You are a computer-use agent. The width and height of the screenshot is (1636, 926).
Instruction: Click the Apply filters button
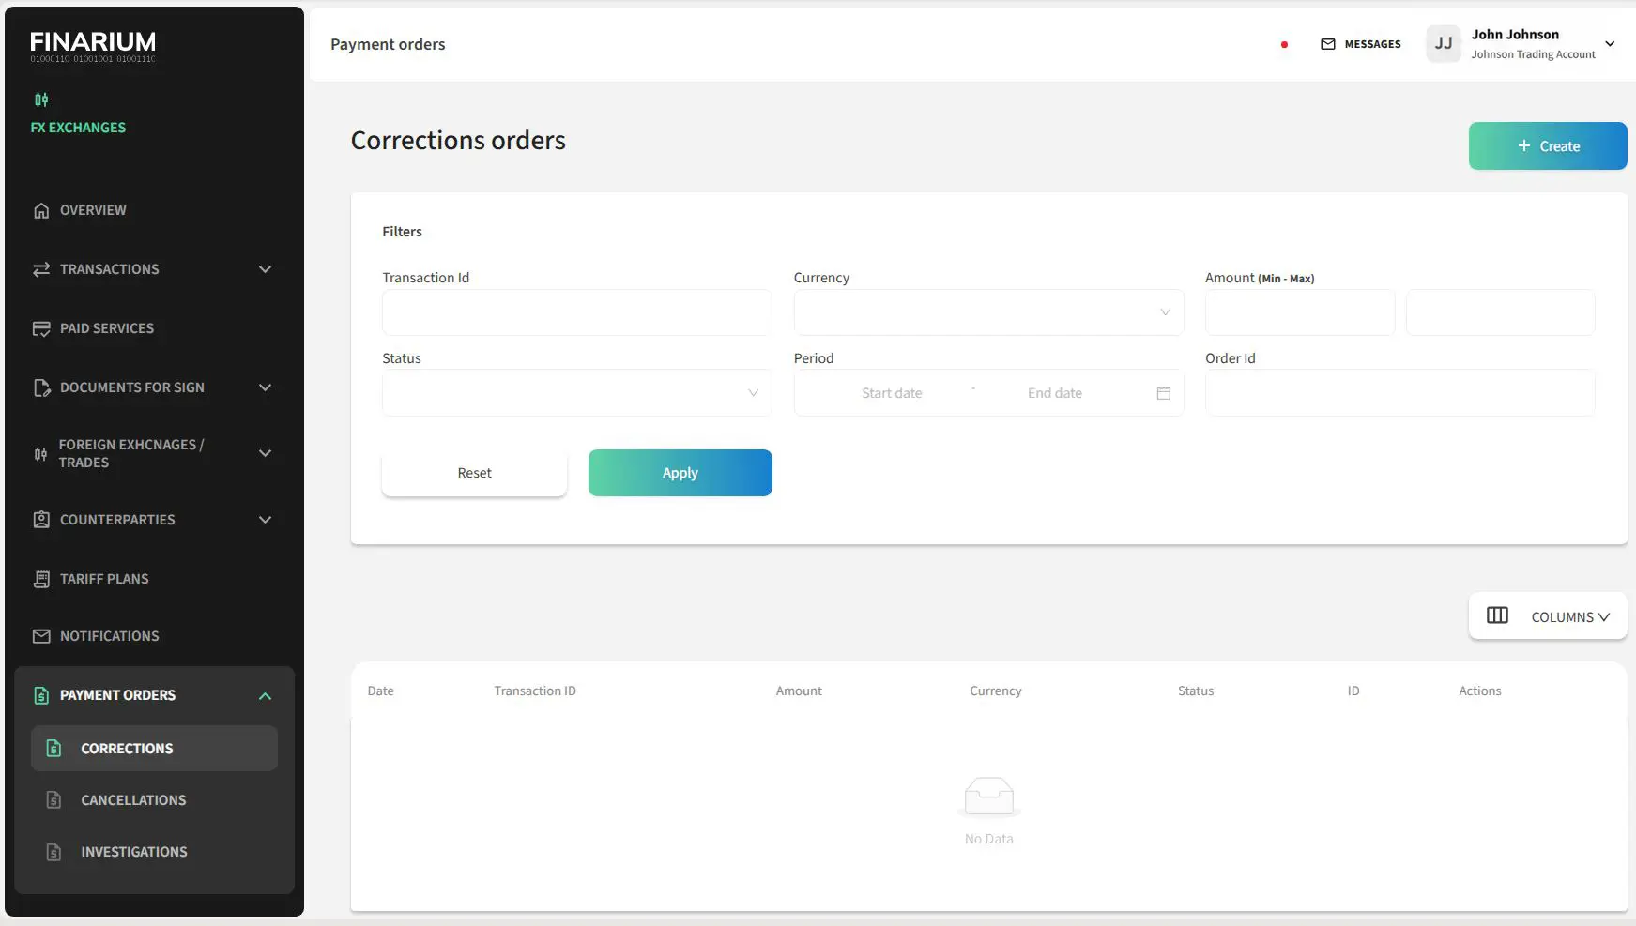click(x=680, y=473)
